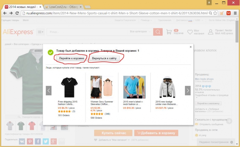This screenshot has height=147, width=240.
Task: Show previous recommended products
Action: [x=49, y=91]
